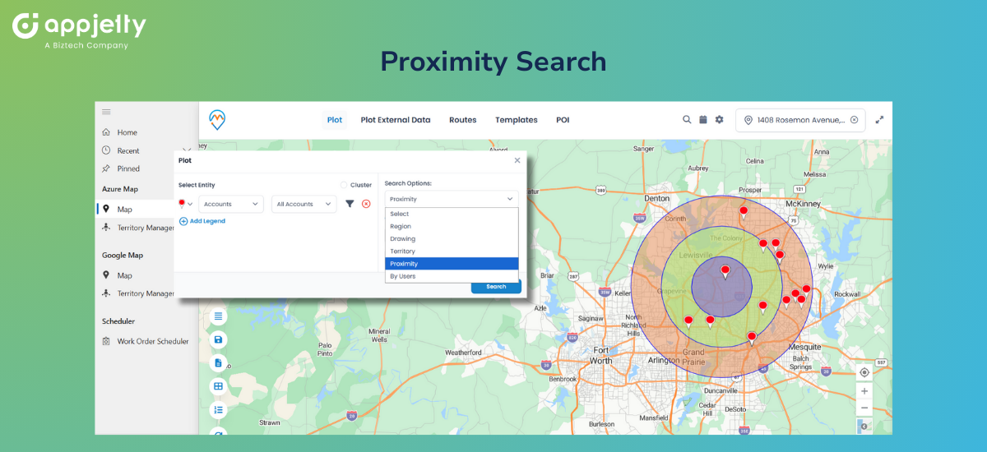This screenshot has height=452, width=987.
Task: Click the red pin near Prosper
Action: 744,213
